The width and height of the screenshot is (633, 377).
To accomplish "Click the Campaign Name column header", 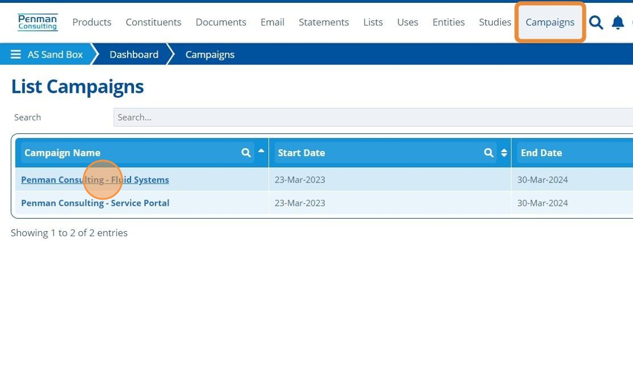I will [62, 153].
